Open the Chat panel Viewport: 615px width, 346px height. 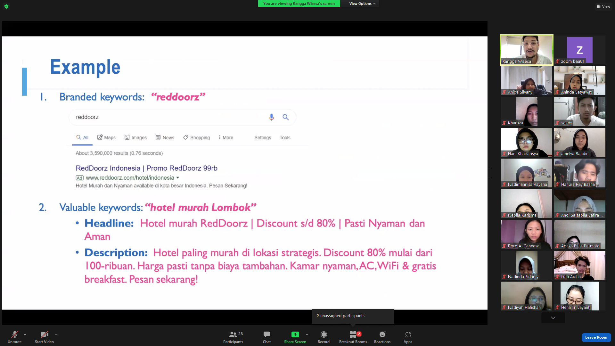pyautogui.click(x=267, y=337)
